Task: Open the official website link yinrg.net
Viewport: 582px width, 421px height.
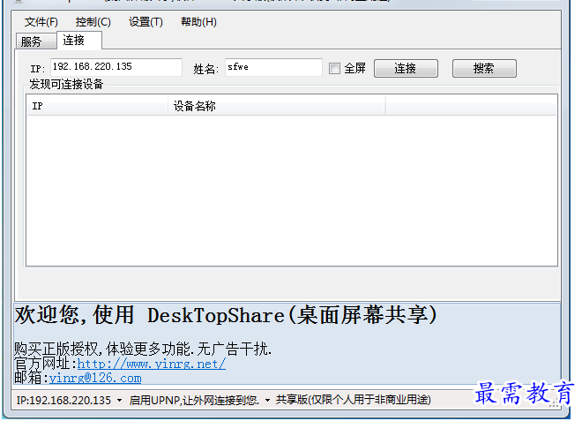Action: tap(152, 364)
